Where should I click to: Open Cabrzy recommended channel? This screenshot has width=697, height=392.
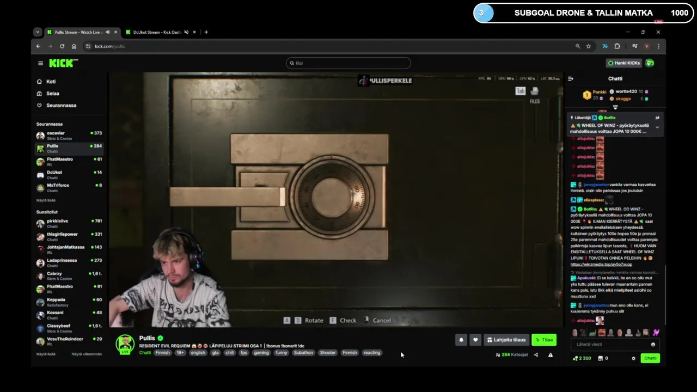coord(69,275)
